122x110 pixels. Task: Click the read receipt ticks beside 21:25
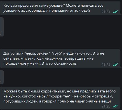pos(115,106)
